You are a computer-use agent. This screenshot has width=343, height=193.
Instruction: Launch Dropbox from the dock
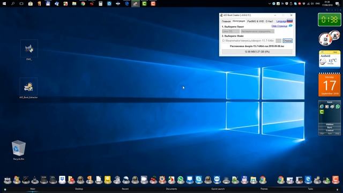[x=62, y=180]
